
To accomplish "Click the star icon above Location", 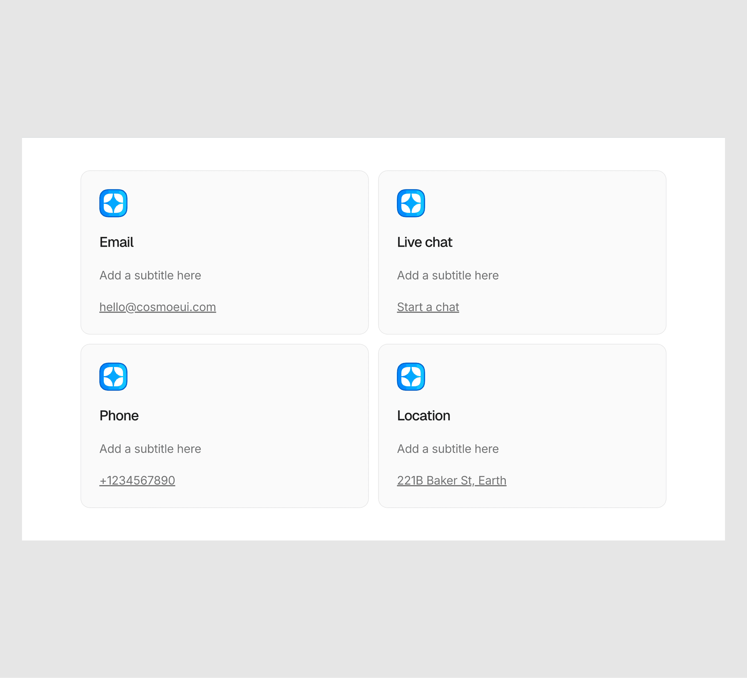I will coord(411,377).
